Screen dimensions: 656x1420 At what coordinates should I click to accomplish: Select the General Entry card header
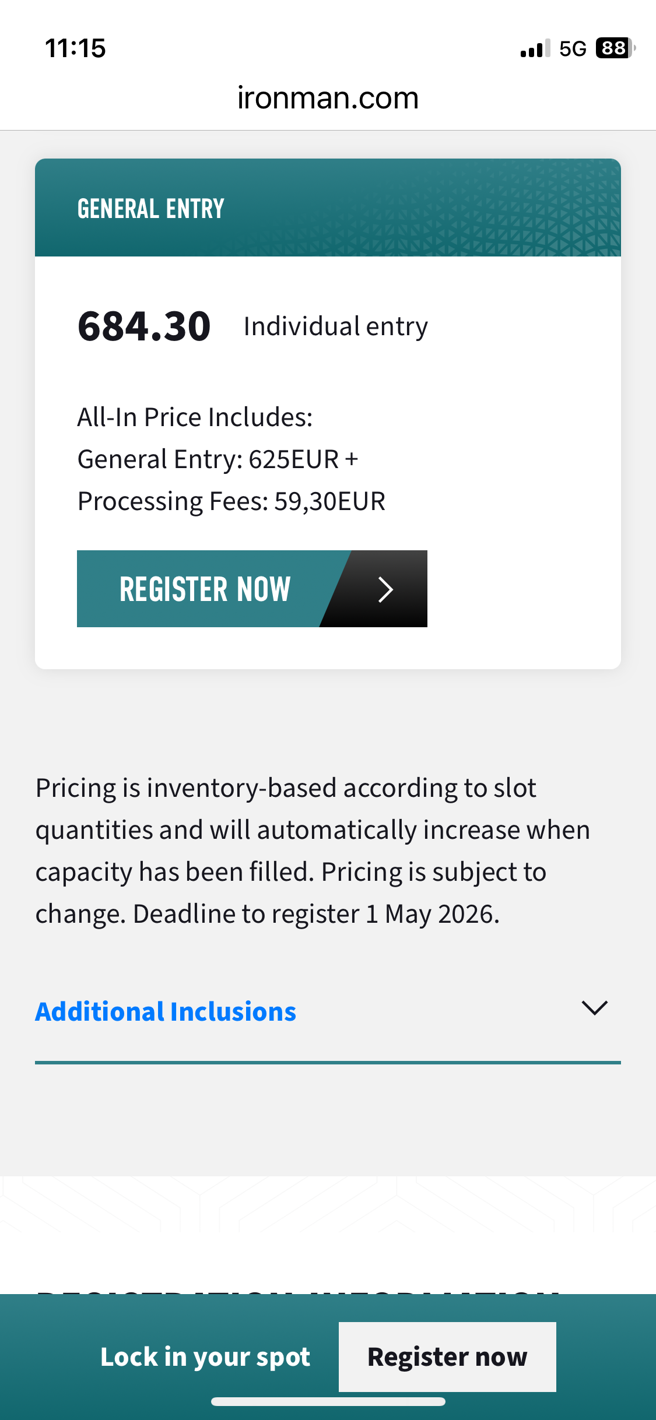click(x=328, y=208)
